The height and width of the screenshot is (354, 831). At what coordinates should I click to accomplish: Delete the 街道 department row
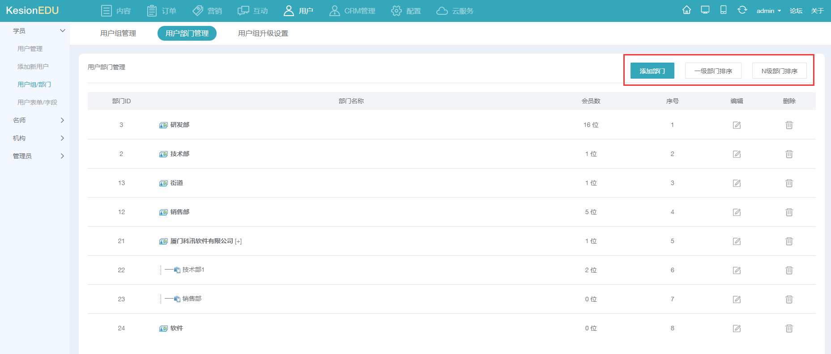tap(789, 183)
